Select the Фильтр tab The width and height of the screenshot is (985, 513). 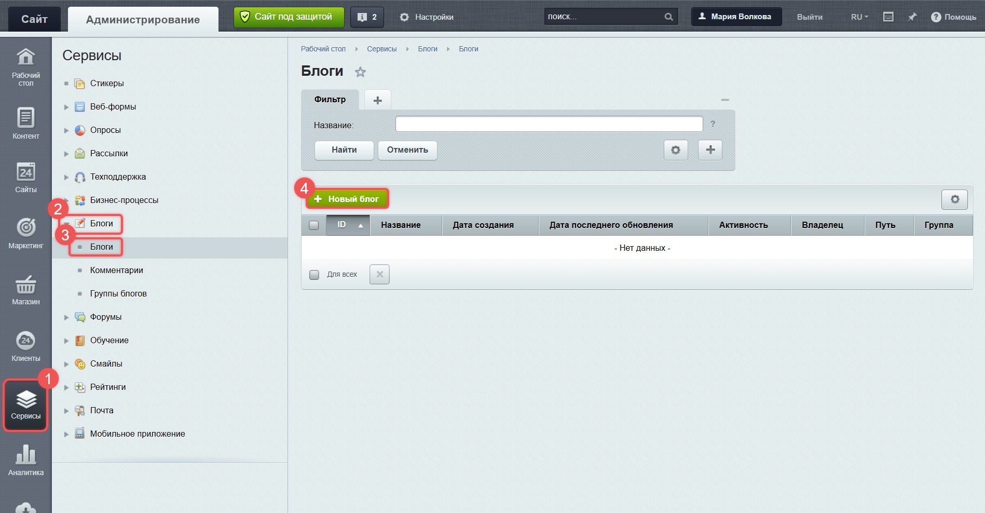pyautogui.click(x=330, y=99)
